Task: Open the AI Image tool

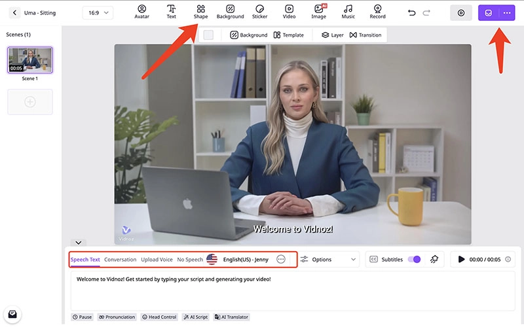Action: [319, 12]
